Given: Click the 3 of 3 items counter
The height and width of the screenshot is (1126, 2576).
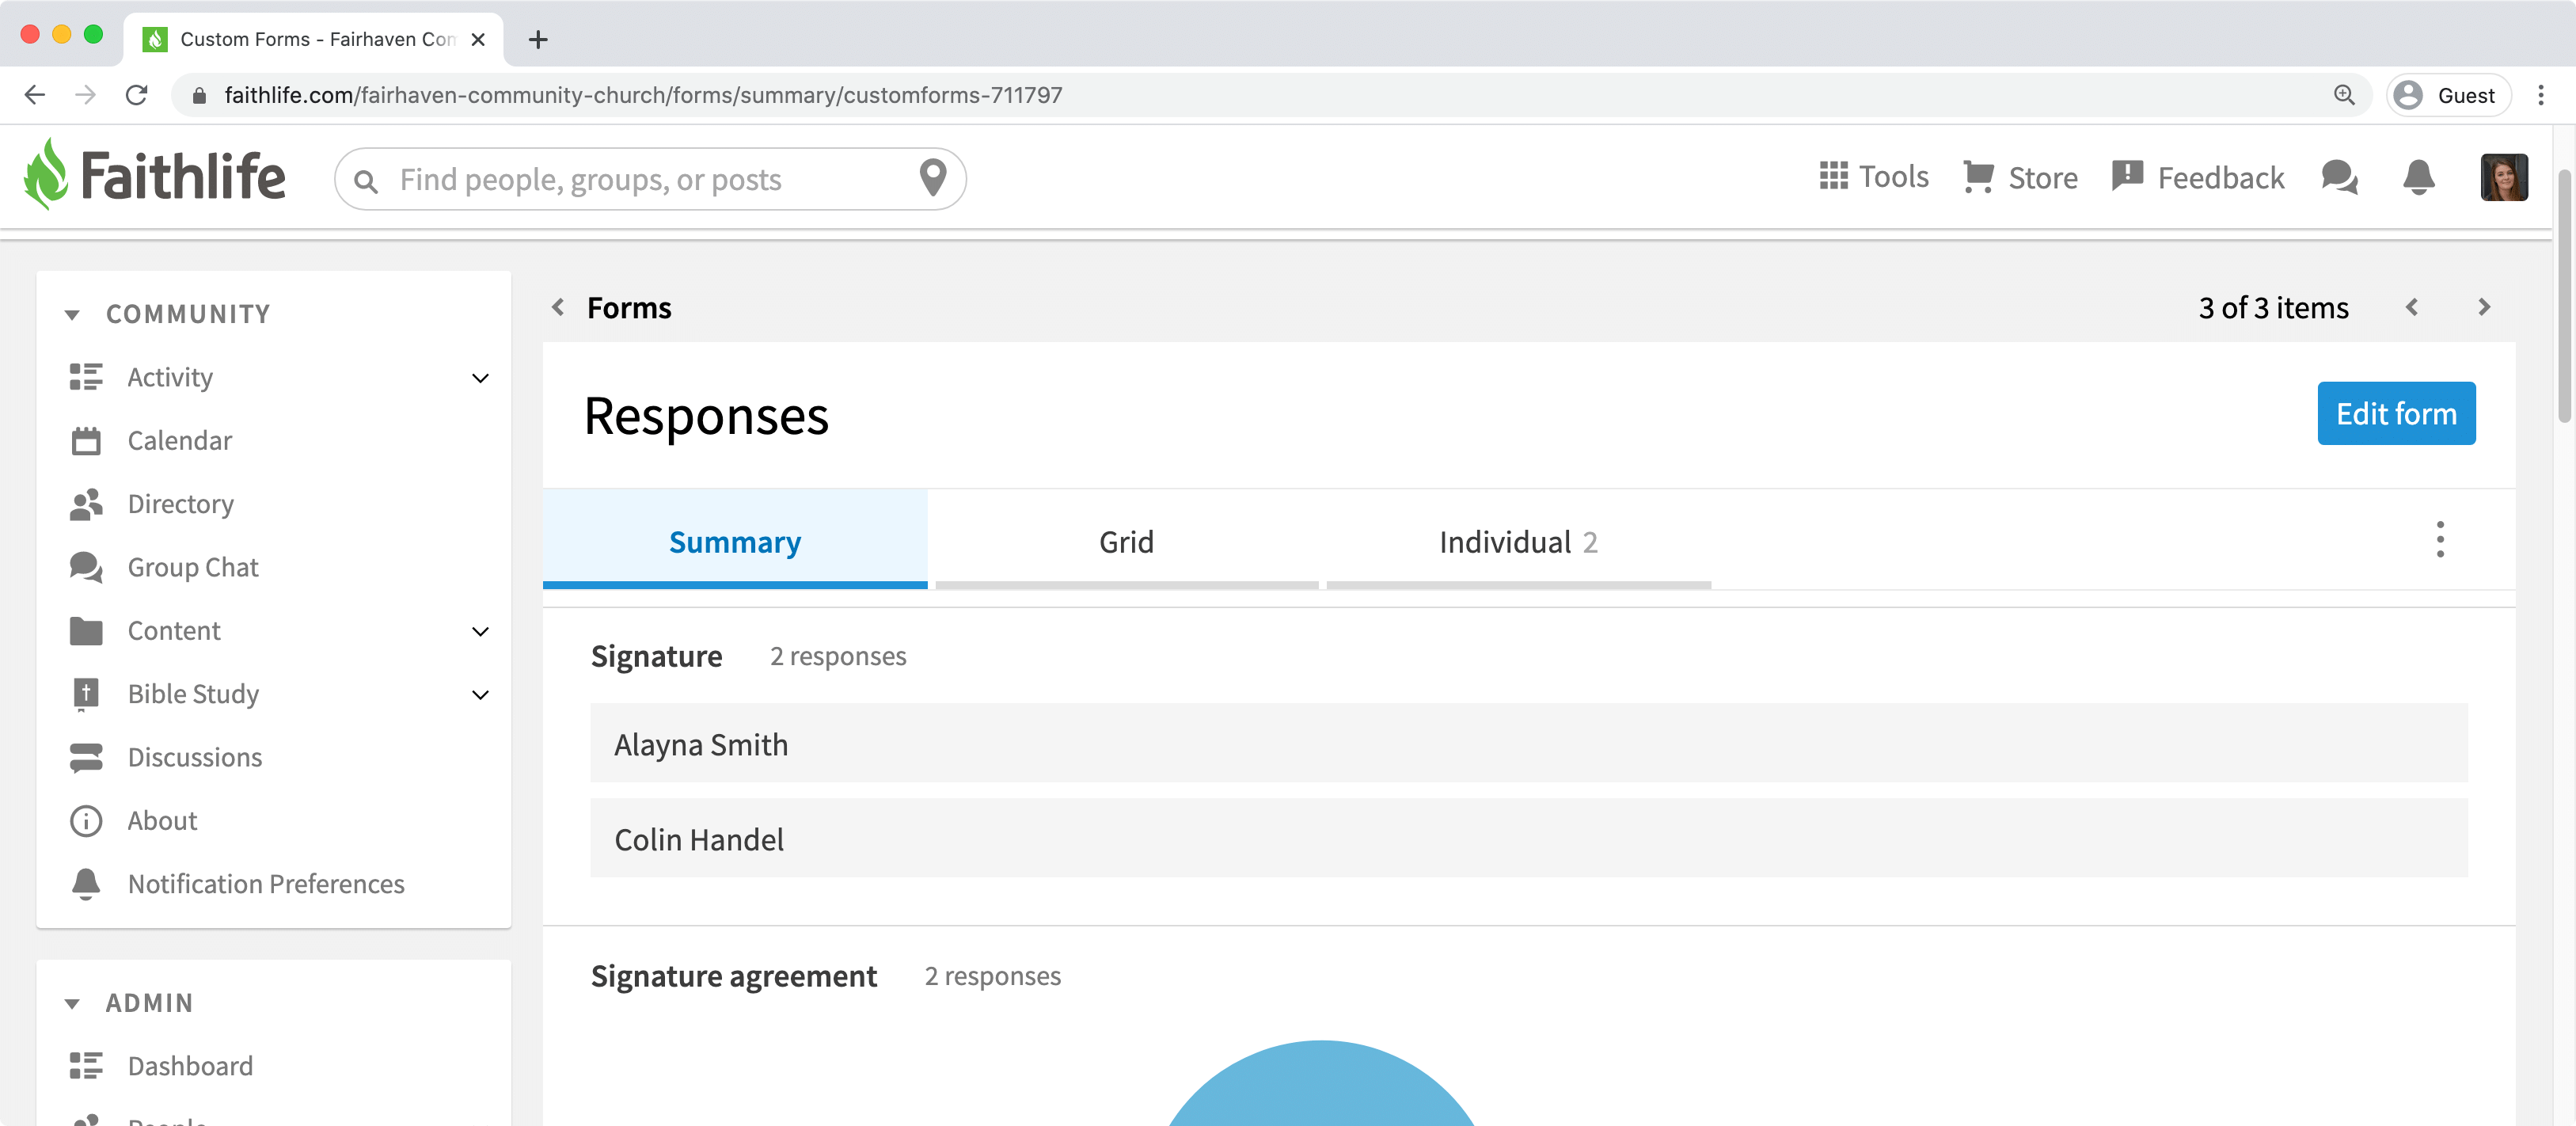Looking at the screenshot, I should tap(2273, 307).
